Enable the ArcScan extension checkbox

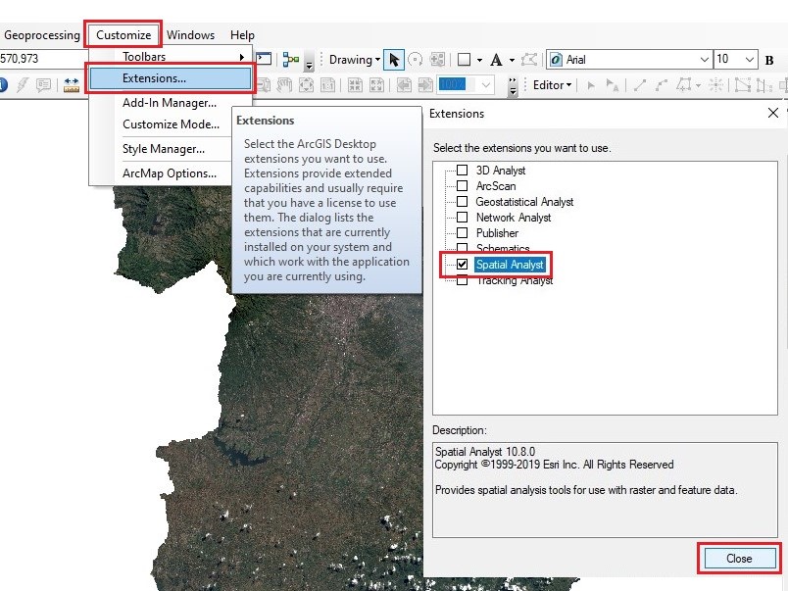(x=462, y=185)
